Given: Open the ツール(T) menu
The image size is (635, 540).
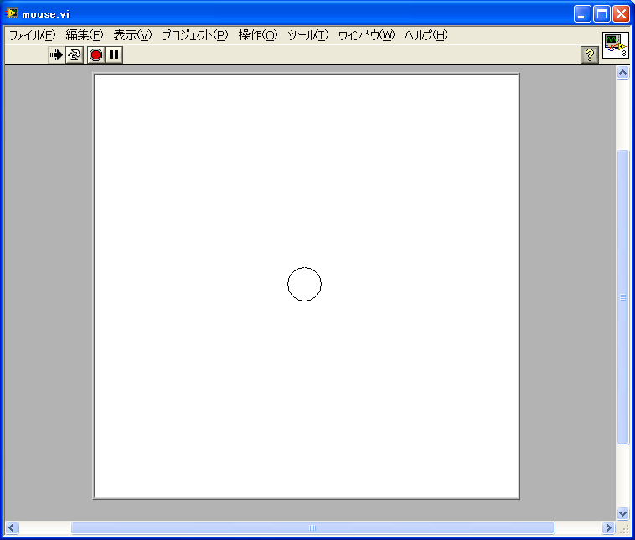Looking at the screenshot, I should coord(307,35).
